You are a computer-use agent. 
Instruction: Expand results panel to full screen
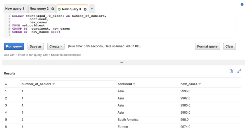239,71
